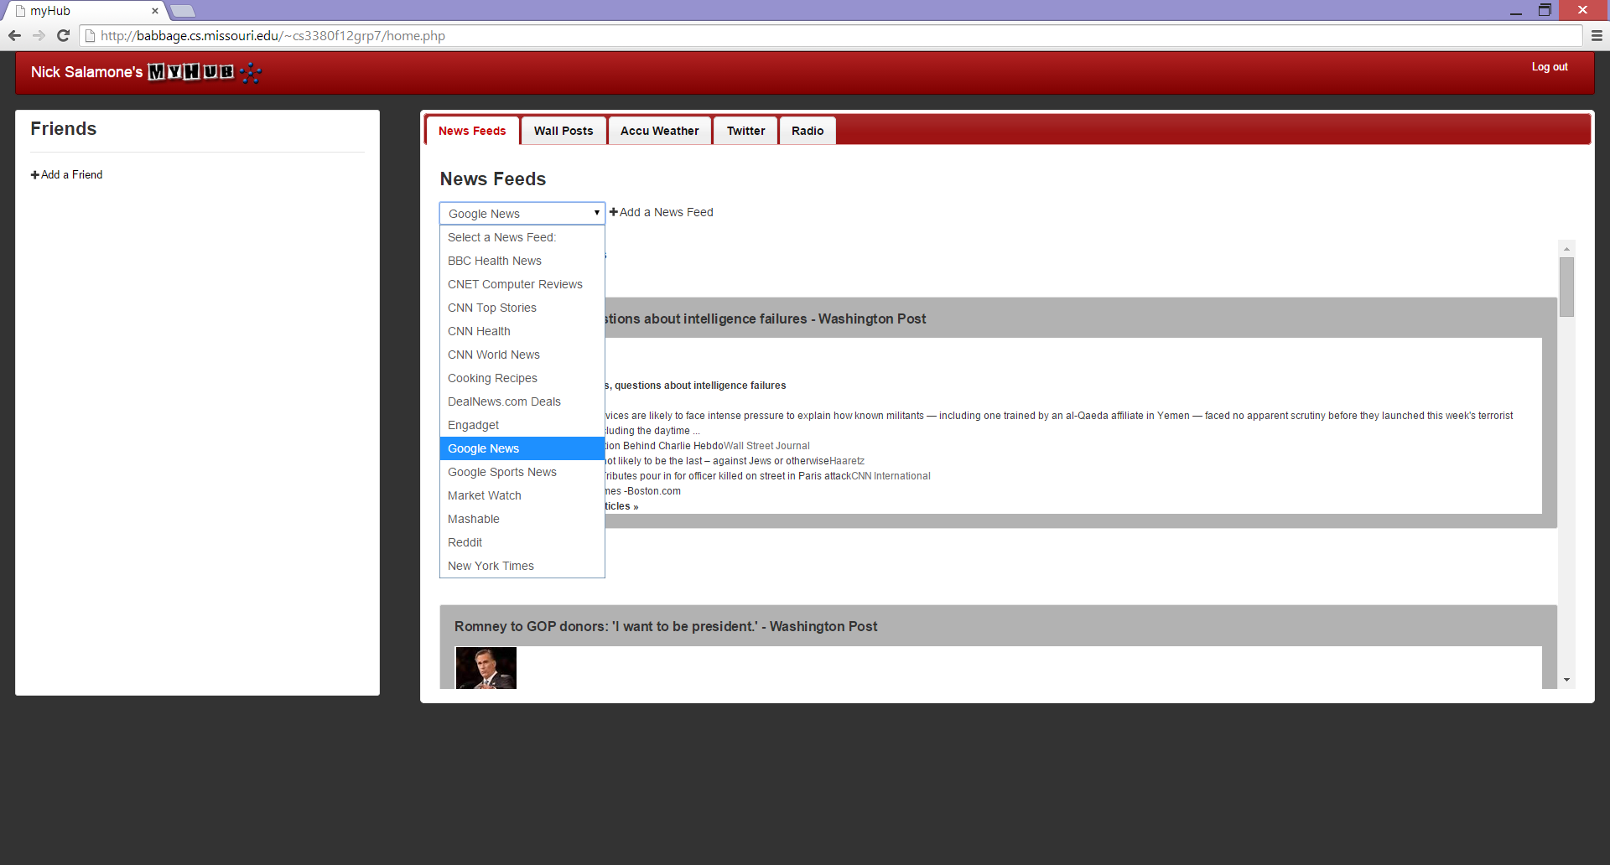Switch to the Wall Posts tab
This screenshot has height=865, width=1610.
563,131
